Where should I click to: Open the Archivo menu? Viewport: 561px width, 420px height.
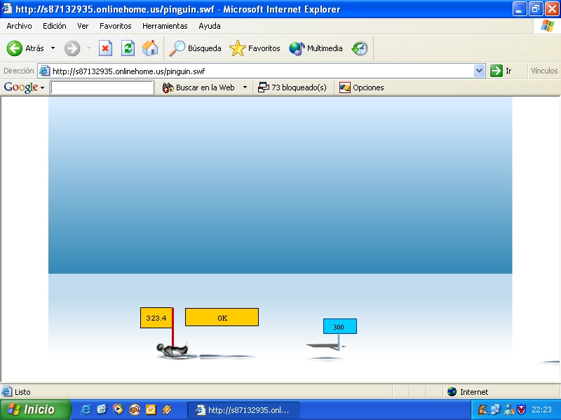(x=20, y=26)
